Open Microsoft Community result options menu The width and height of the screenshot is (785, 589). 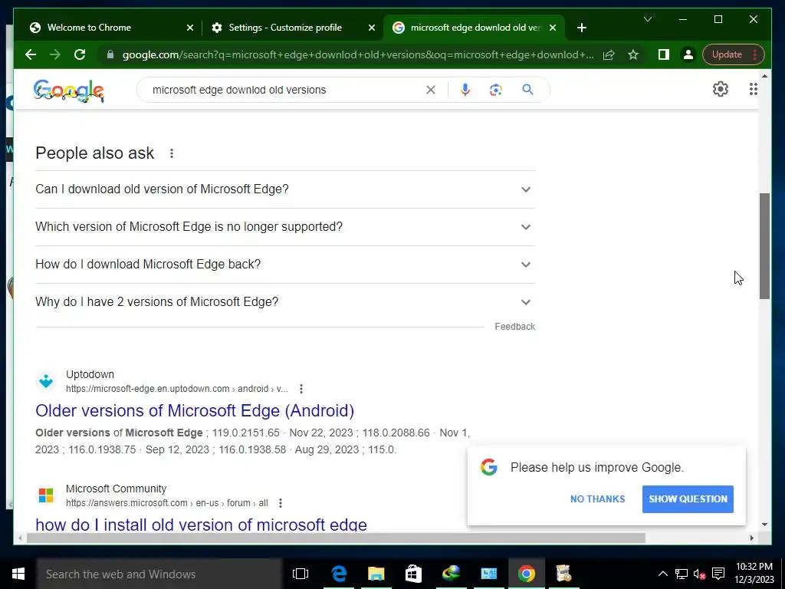click(281, 503)
